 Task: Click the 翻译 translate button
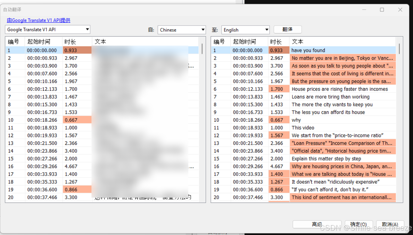[288, 29]
